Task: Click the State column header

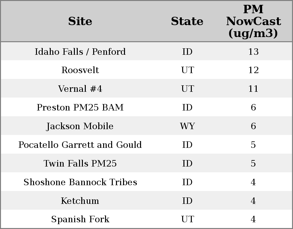Action: 187,22
